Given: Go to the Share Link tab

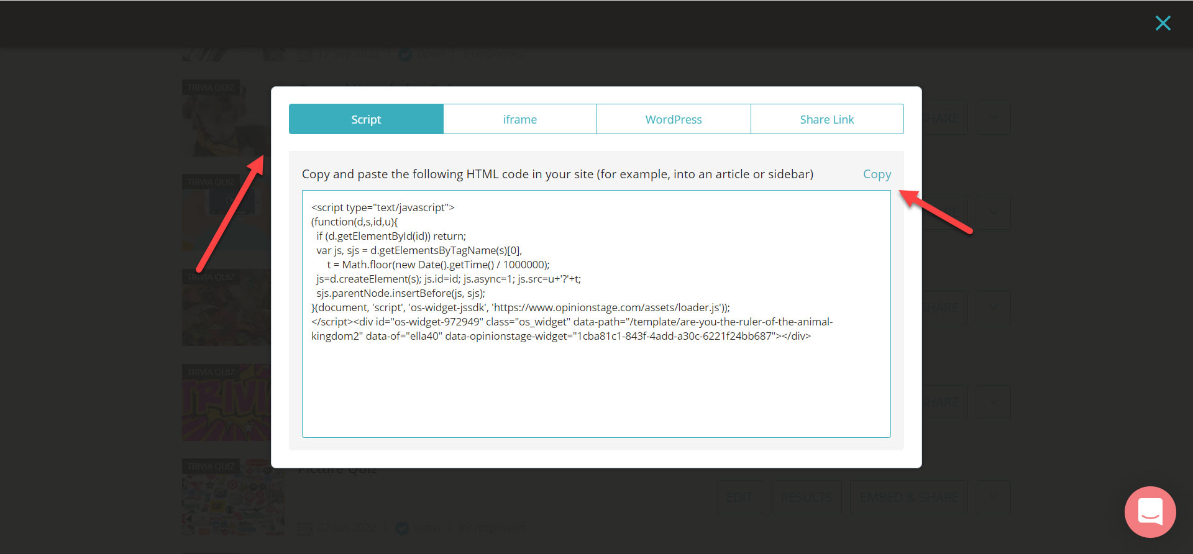Looking at the screenshot, I should (826, 119).
